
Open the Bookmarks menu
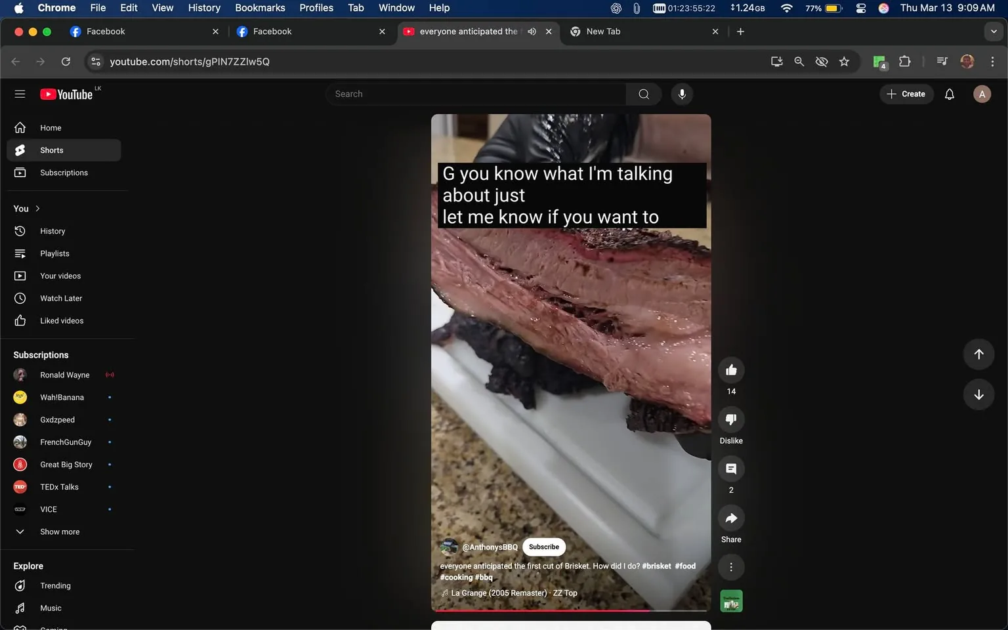(x=260, y=8)
